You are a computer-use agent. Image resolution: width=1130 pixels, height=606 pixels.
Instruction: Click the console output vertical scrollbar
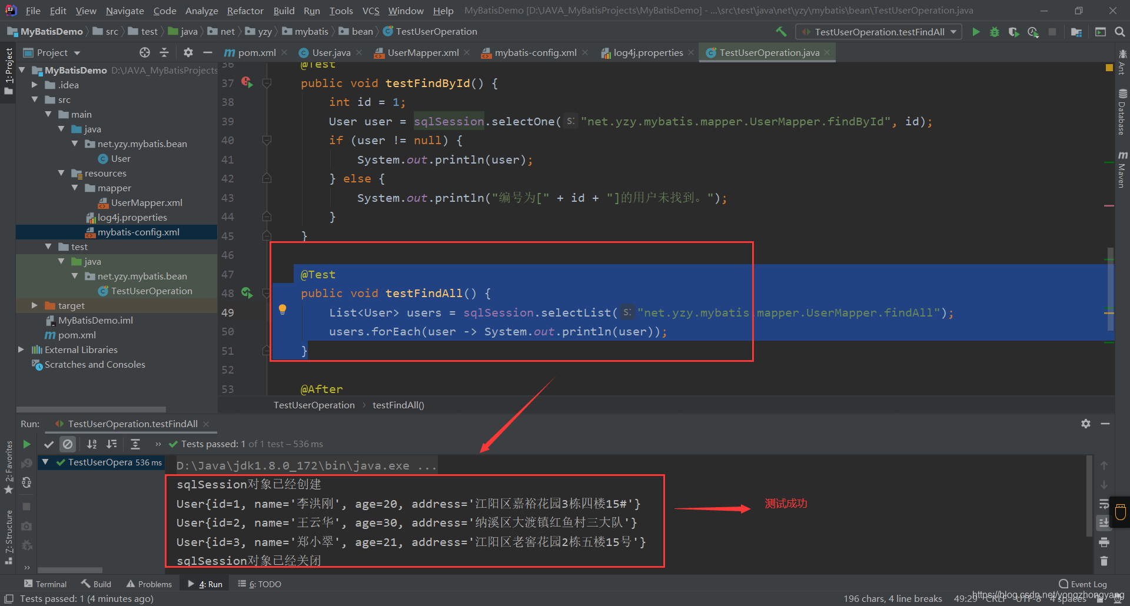(x=1089, y=495)
